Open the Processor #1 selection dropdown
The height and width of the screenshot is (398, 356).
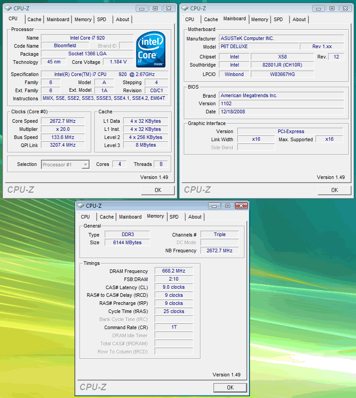(65, 165)
